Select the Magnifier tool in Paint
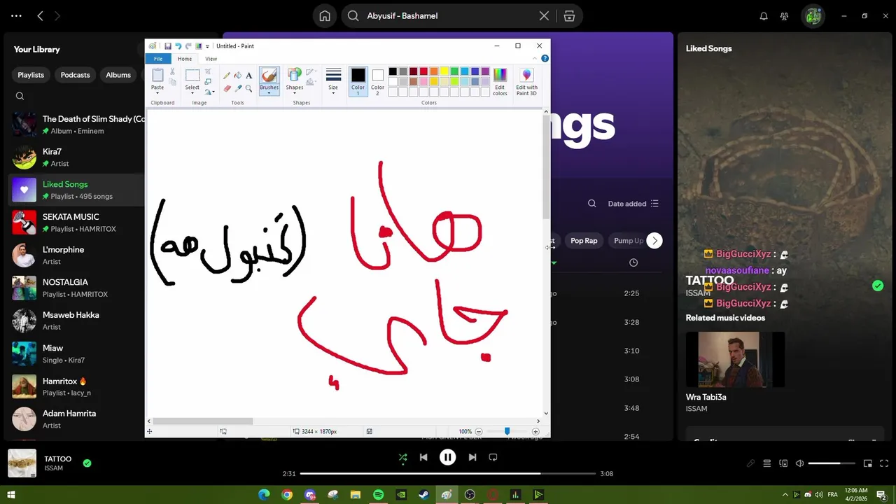 [248, 88]
